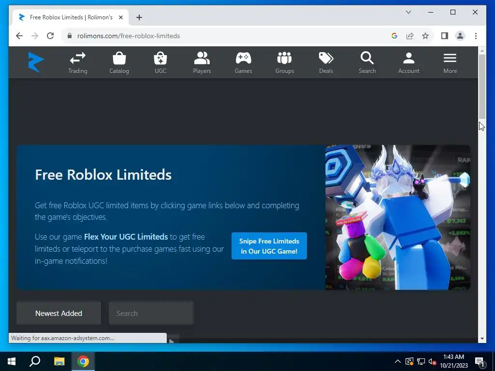Open the Chrome profile avatar

coord(460,36)
